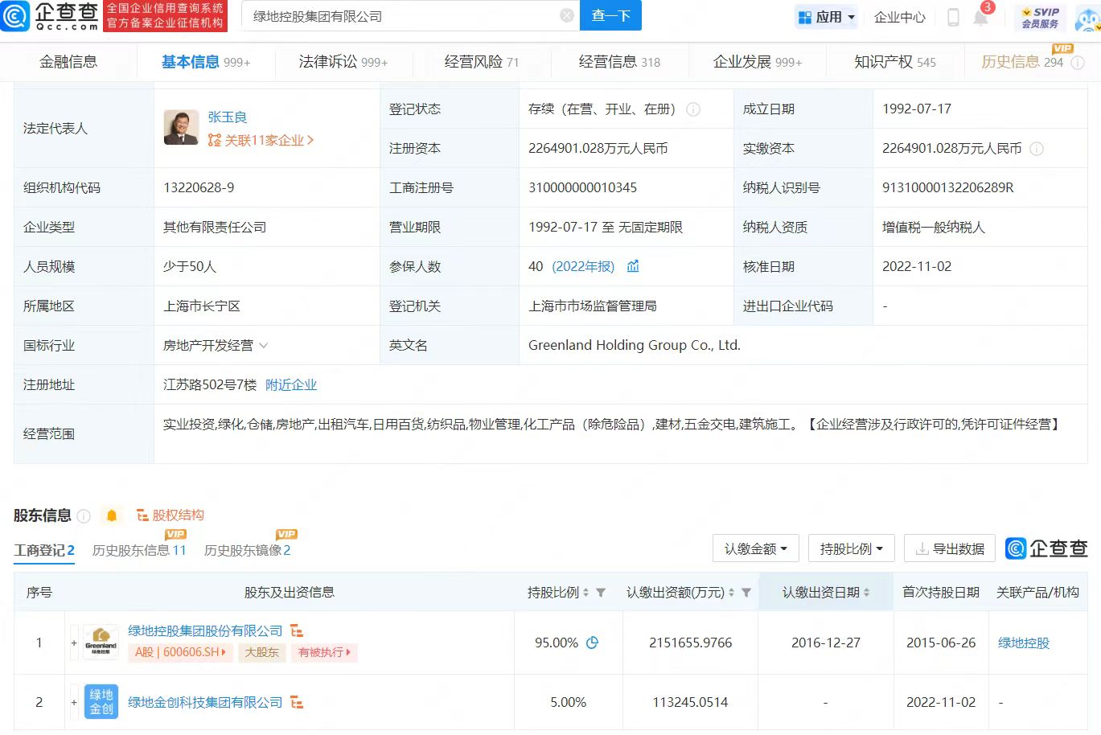1101x735 pixels.
Task: Click the info icon beside 股东信息 heading
Action: pyautogui.click(x=84, y=515)
